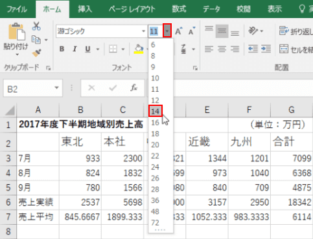This screenshot has height=239, width=313.
Task: Switch to the ページレイアウト tab
Action: coord(132,9)
